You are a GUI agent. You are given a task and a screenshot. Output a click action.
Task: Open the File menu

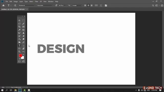click(7, 2)
